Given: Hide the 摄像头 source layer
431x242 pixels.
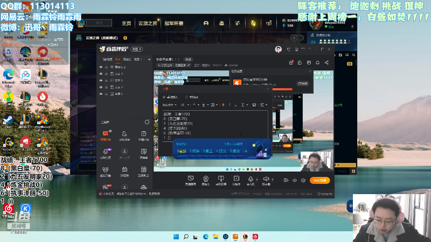Looking at the screenshot, I should [x=101, y=67].
